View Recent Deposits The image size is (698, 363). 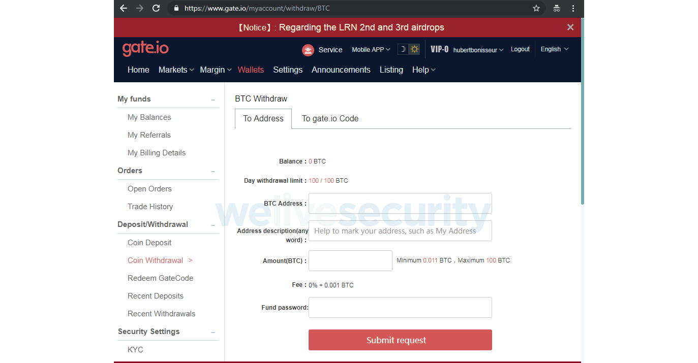156,296
